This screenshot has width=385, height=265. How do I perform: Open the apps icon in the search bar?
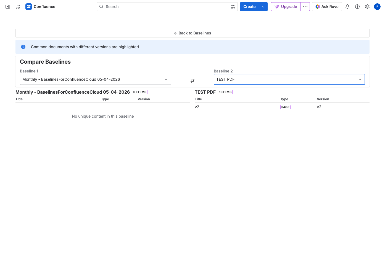pyautogui.click(x=233, y=7)
